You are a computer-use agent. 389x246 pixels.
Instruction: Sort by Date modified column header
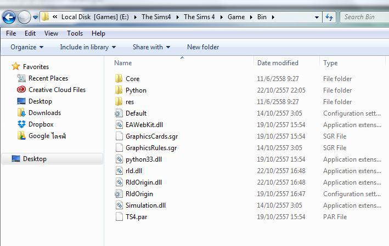(278, 63)
